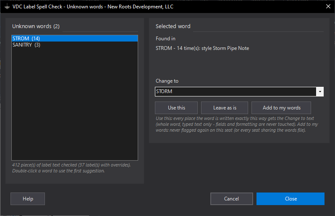Click the 'STROM - 14 time(s)' found-in text
Image resolution: width=335 pixels, height=216 pixels.
pos(202,48)
